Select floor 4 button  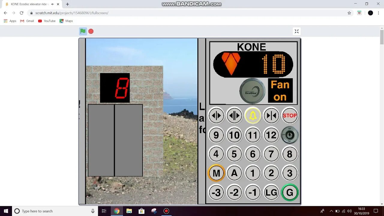click(216, 154)
